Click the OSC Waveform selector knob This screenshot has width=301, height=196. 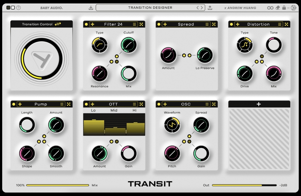pyautogui.click(x=172, y=125)
